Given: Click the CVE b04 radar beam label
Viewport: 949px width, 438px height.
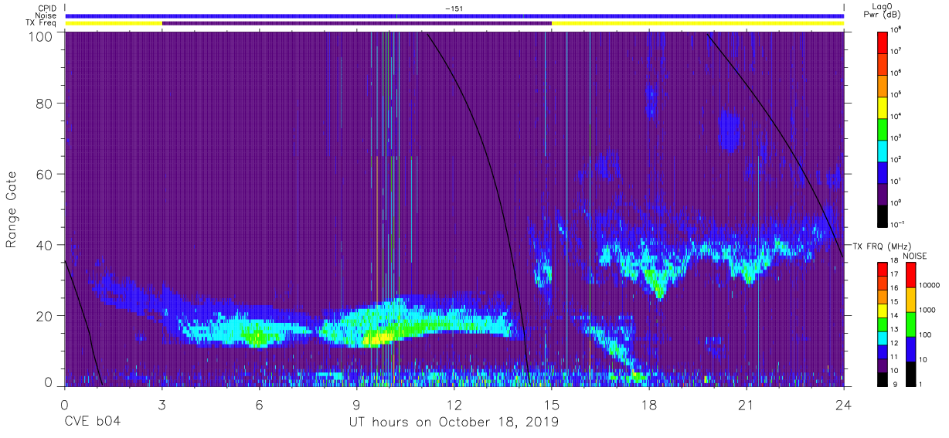Looking at the screenshot, I should pyautogui.click(x=92, y=422).
